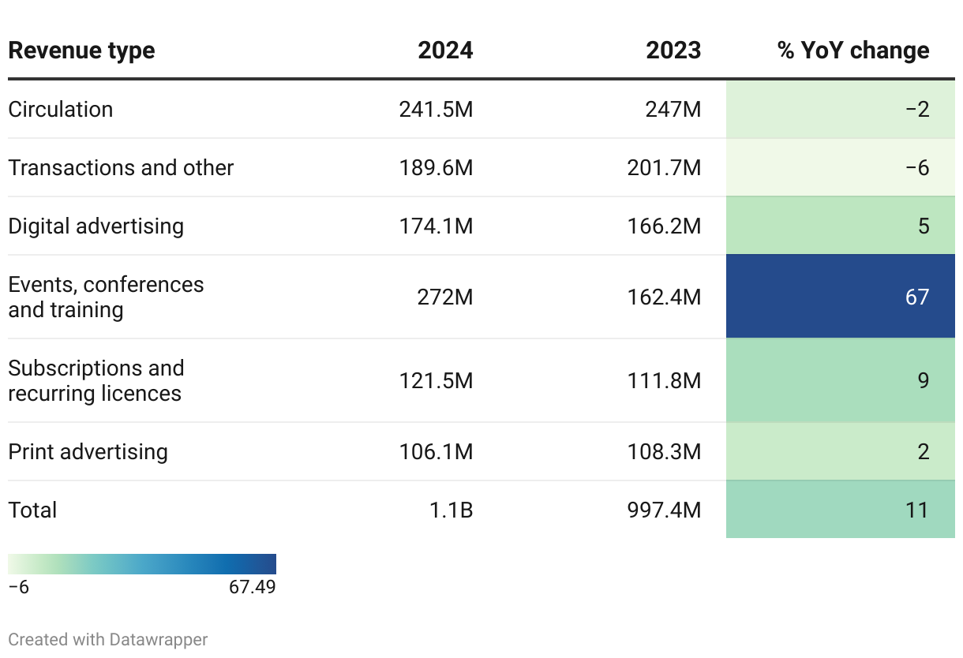Click the dark blue 67 YoY cell
Image resolution: width=963 pixels, height=658 pixels.
pyautogui.click(x=840, y=297)
